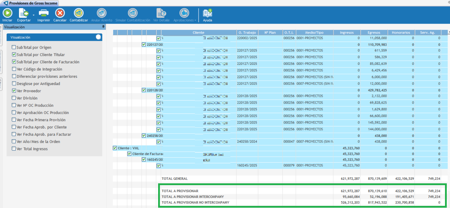Screen dimensions: 450x208
Task: Click the Ver Detalle icon
Action: pyautogui.click(x=161, y=13)
